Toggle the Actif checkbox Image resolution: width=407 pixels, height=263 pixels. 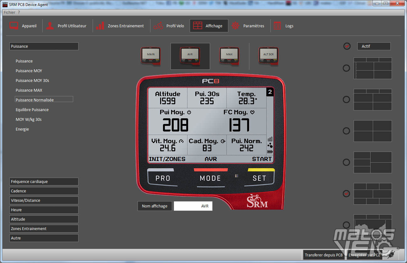(x=347, y=46)
